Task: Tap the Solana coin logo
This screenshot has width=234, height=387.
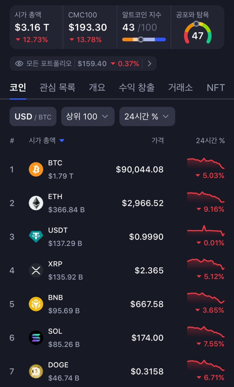Action: point(36,338)
